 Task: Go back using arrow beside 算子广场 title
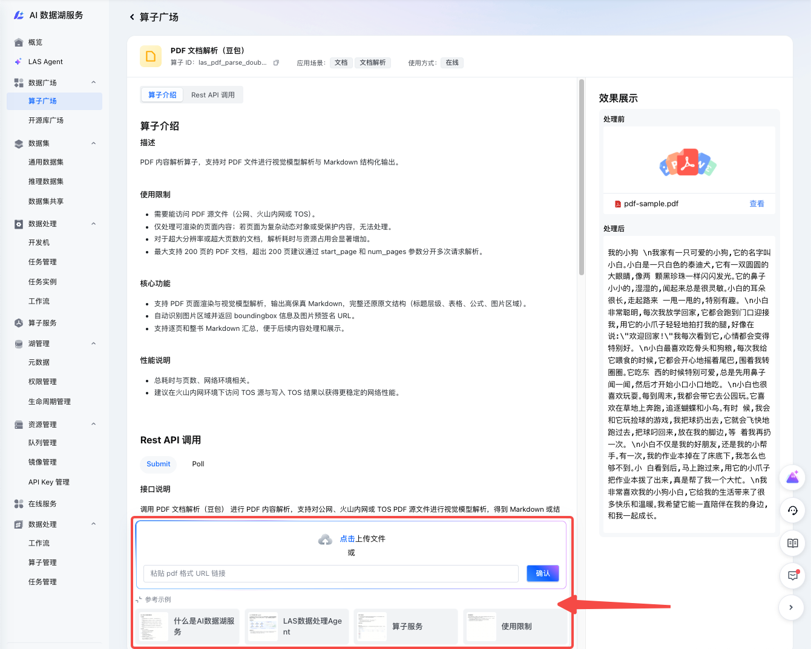click(x=132, y=17)
